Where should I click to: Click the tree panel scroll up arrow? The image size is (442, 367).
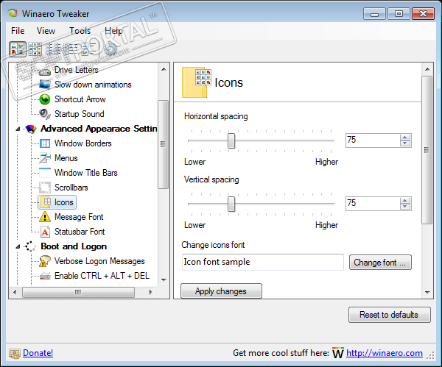[x=164, y=69]
